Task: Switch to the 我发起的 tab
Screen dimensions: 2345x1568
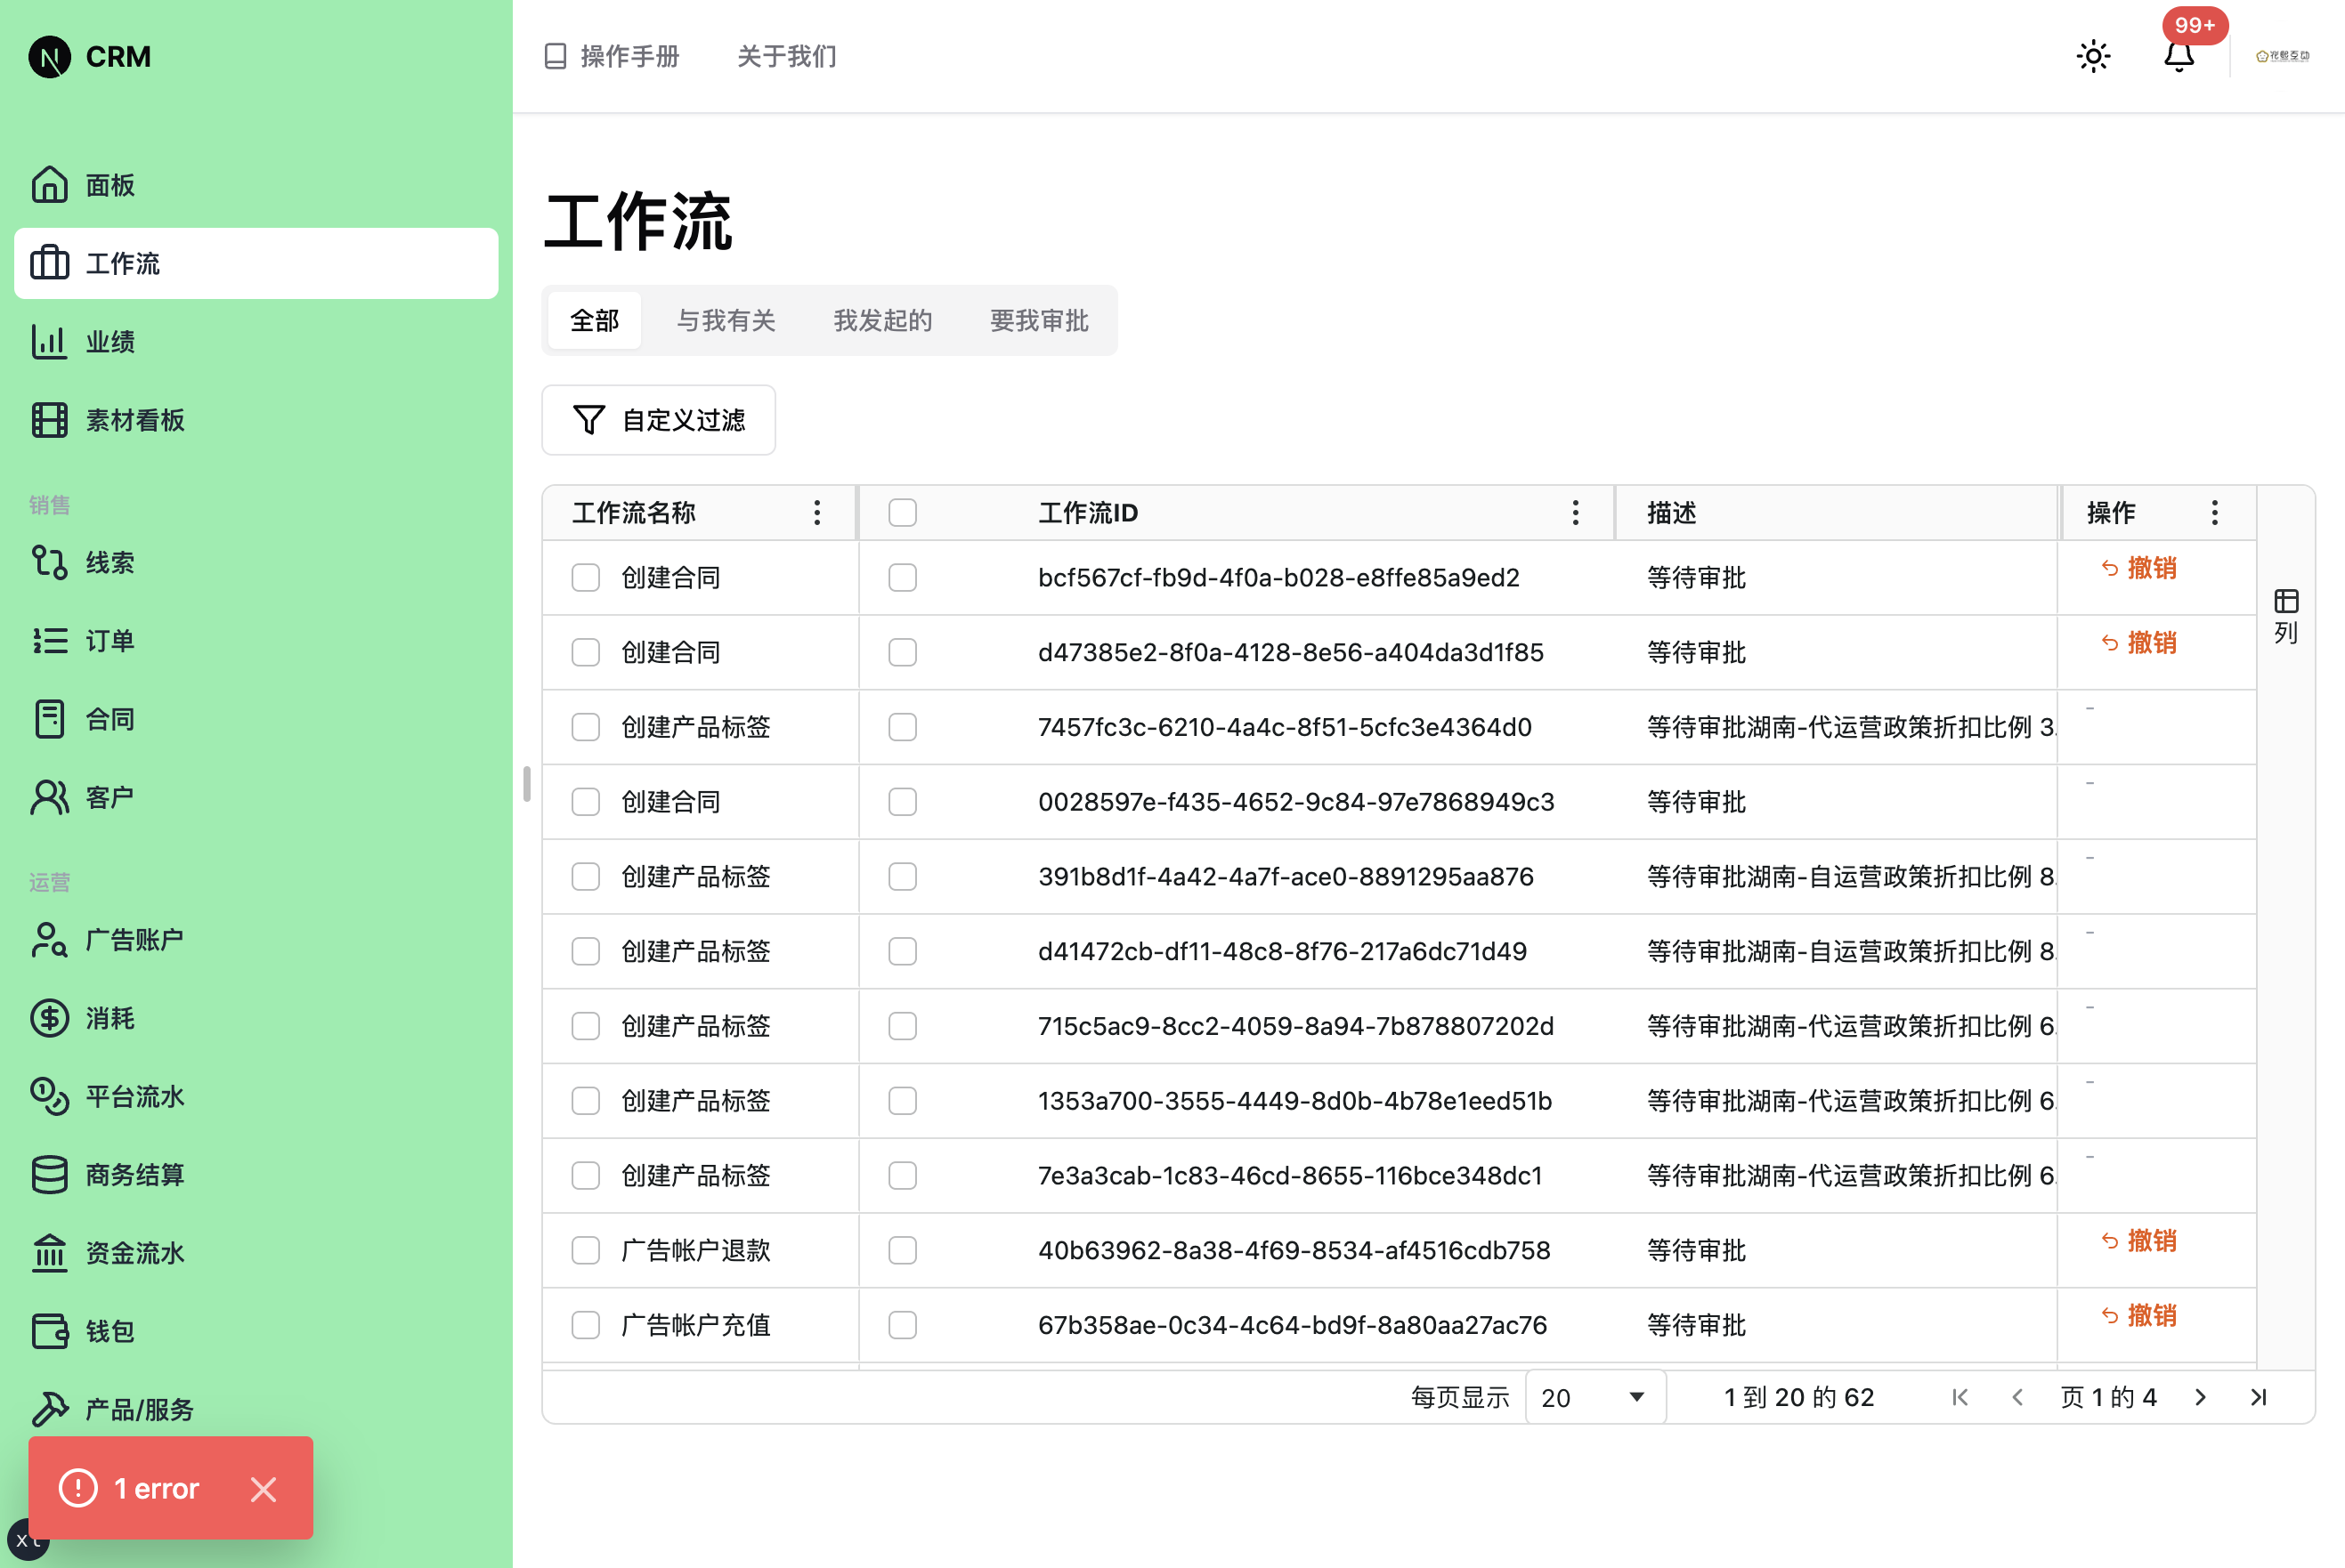Action: point(882,321)
